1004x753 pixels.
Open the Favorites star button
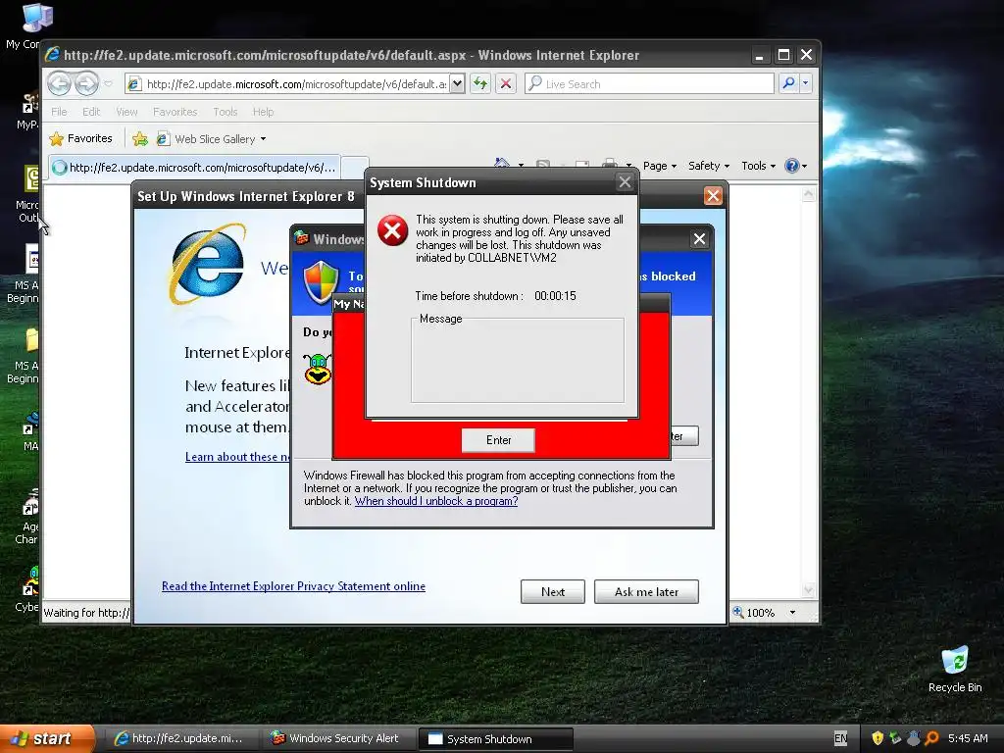[x=80, y=138]
